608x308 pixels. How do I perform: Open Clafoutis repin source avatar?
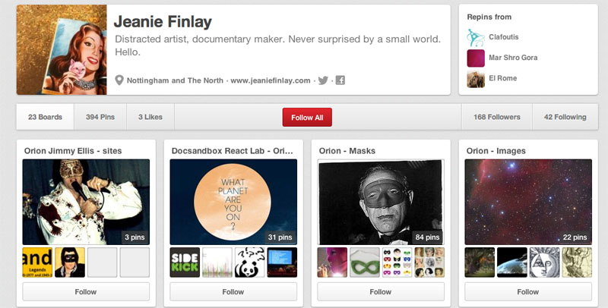[x=476, y=36]
